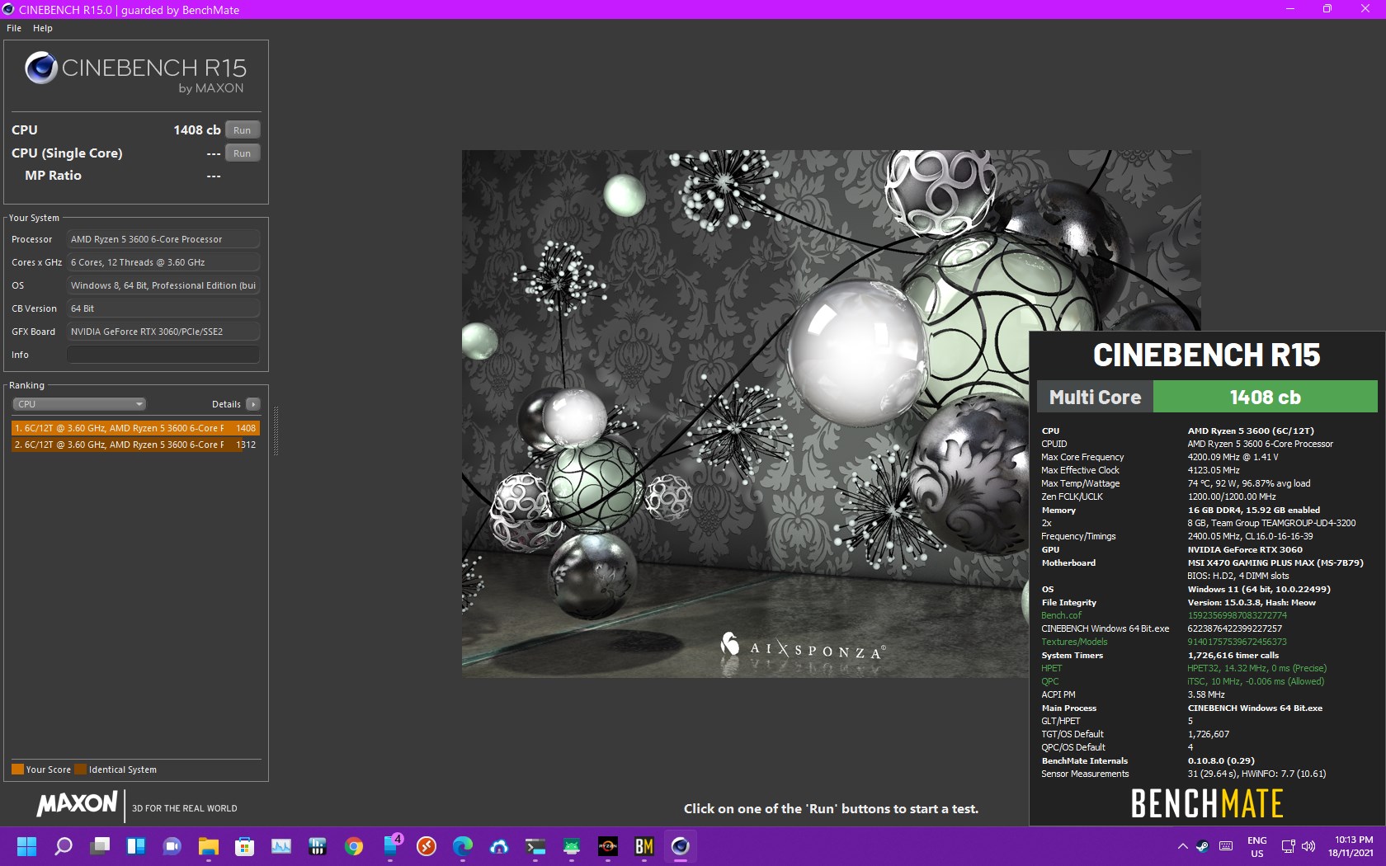The width and height of the screenshot is (1386, 866).
Task: Click the empty Info input field
Action: (x=163, y=355)
